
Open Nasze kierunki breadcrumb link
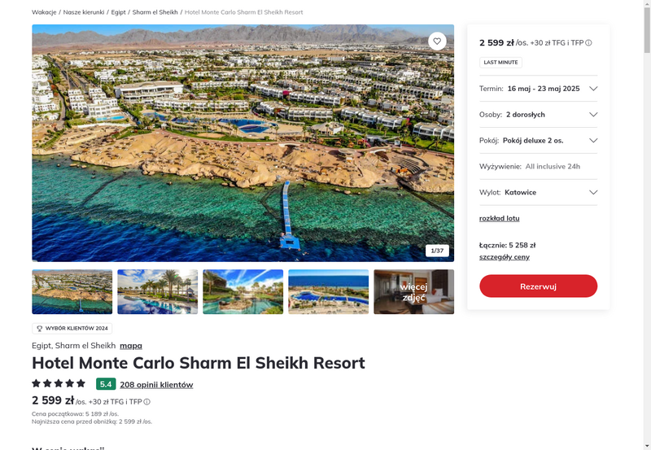click(84, 12)
